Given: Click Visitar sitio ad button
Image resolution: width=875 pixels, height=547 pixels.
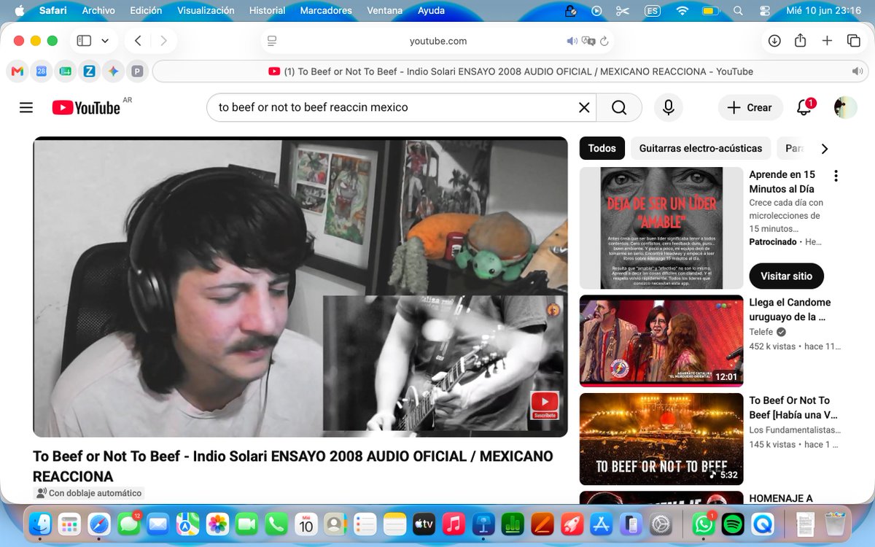Looking at the screenshot, I should (786, 276).
